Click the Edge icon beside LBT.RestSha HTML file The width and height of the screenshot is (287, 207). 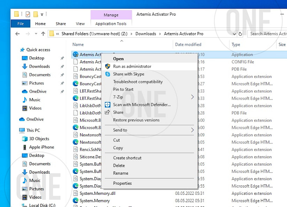point(75,98)
